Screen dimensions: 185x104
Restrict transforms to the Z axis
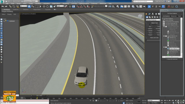[x=156, y=6]
